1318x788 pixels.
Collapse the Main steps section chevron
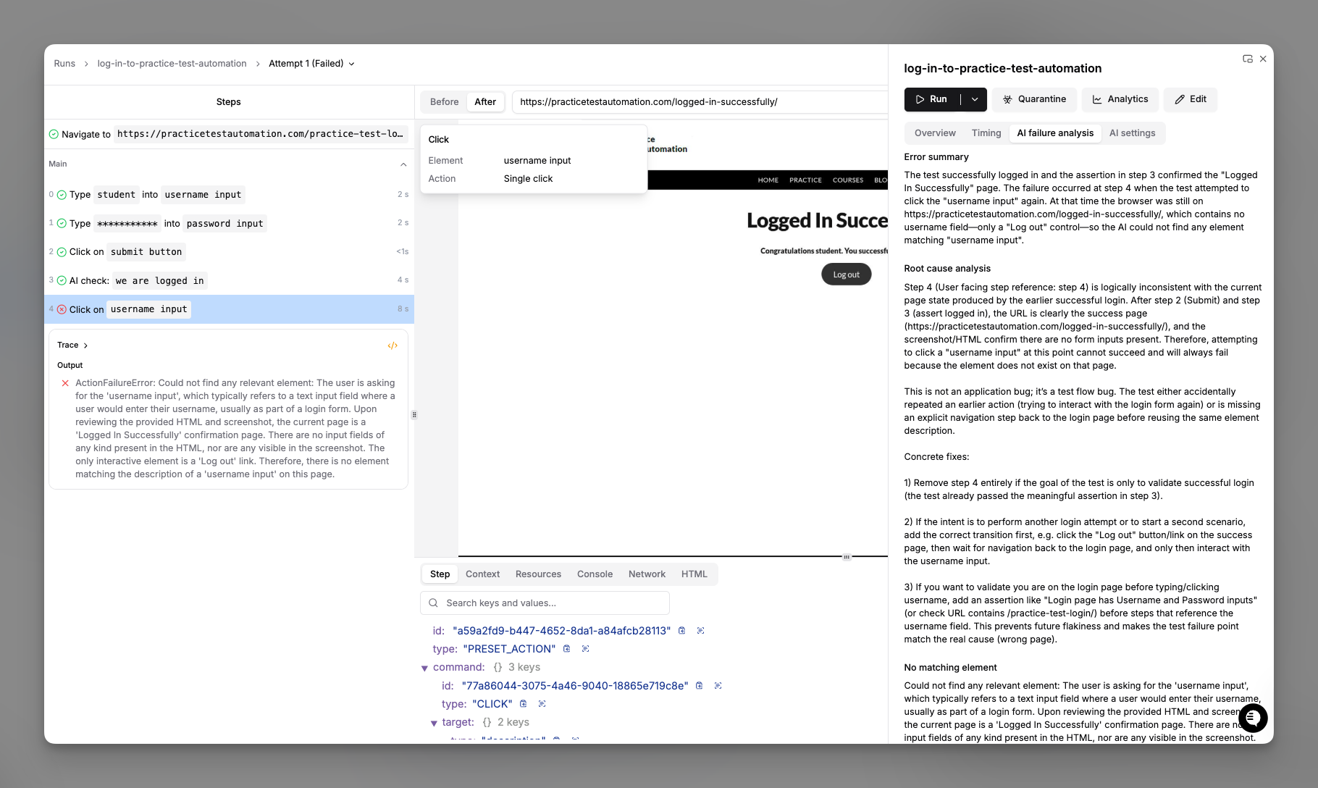(403, 164)
